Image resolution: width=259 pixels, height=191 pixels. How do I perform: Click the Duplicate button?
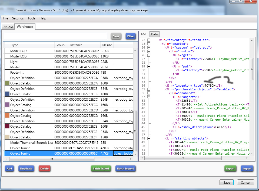[26, 169]
